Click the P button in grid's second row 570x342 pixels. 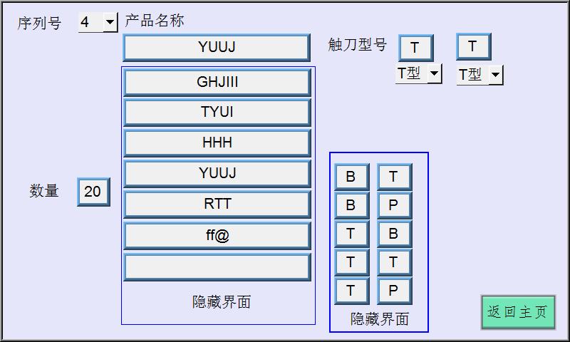coord(393,205)
